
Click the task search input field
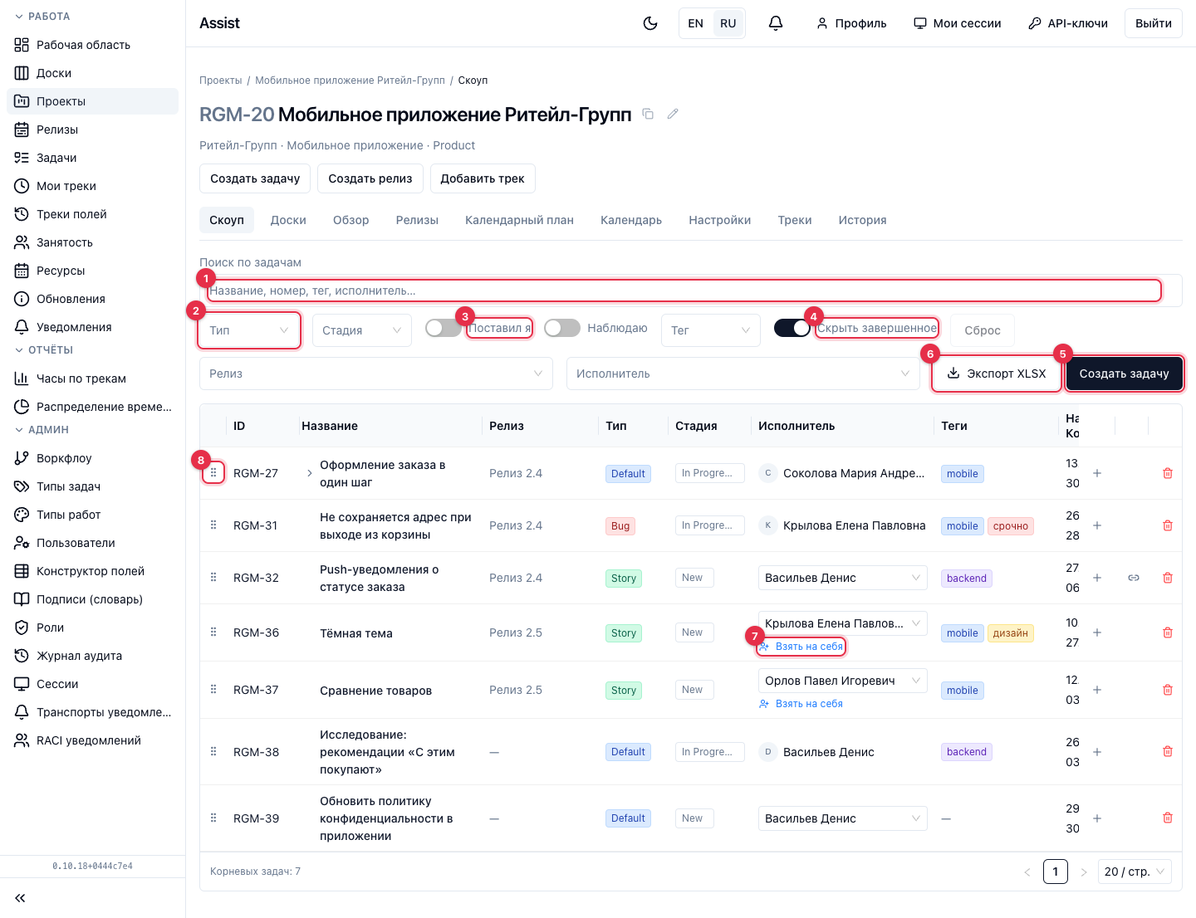click(691, 291)
